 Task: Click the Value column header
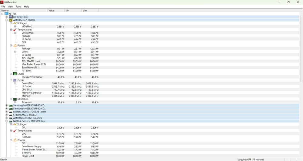tap(56, 10)
